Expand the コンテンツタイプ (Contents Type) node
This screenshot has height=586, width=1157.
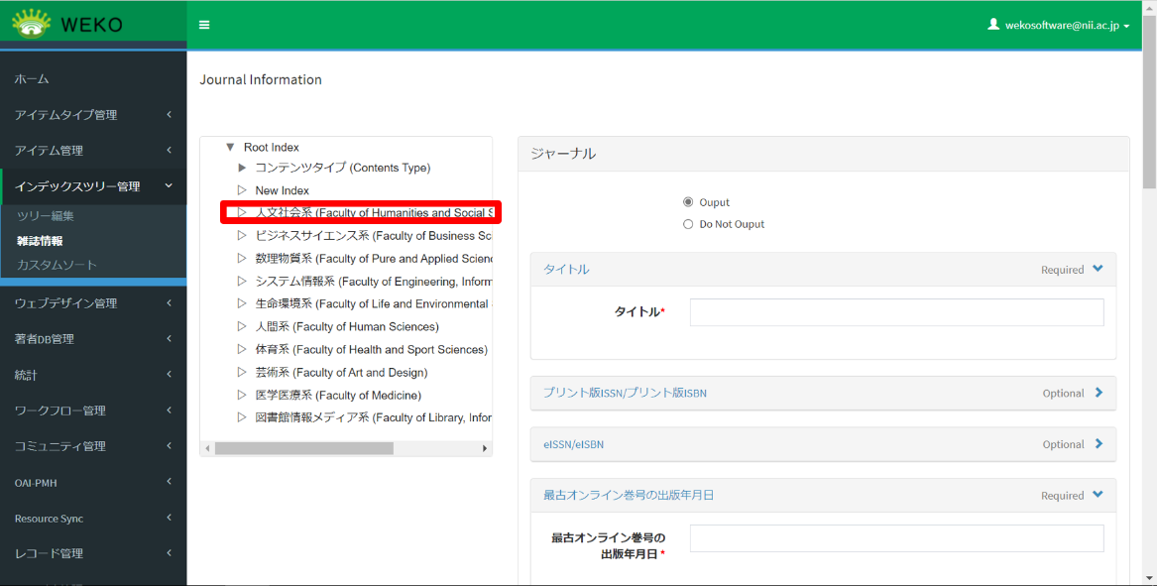click(241, 168)
